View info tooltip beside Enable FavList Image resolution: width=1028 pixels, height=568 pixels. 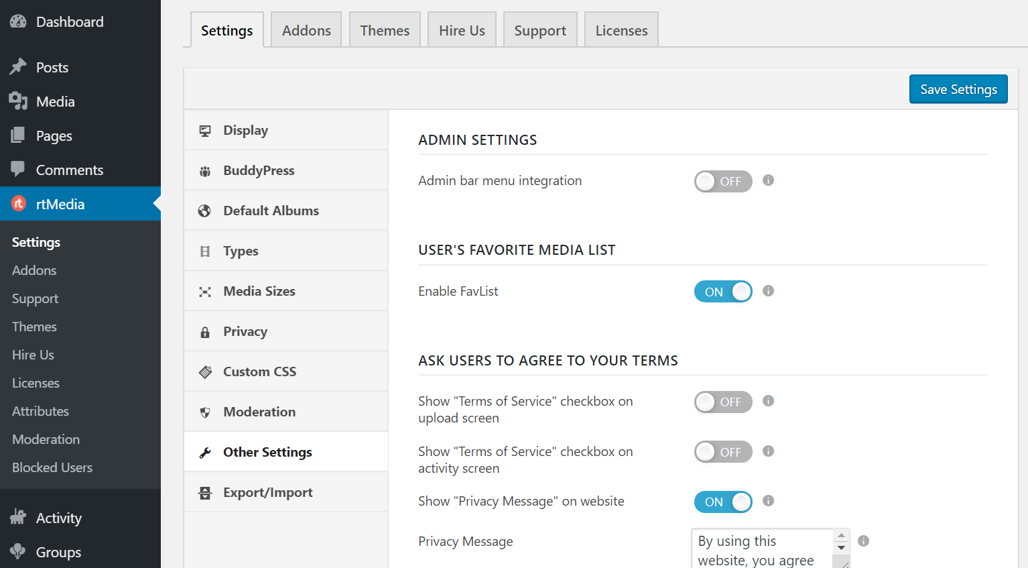tap(768, 291)
